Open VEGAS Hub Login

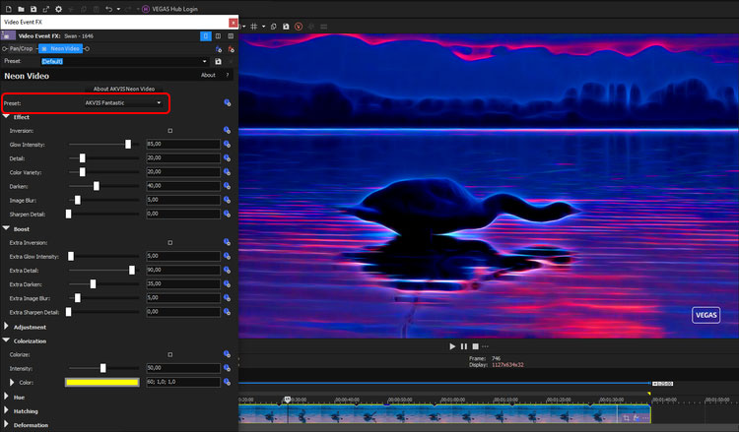pos(169,9)
